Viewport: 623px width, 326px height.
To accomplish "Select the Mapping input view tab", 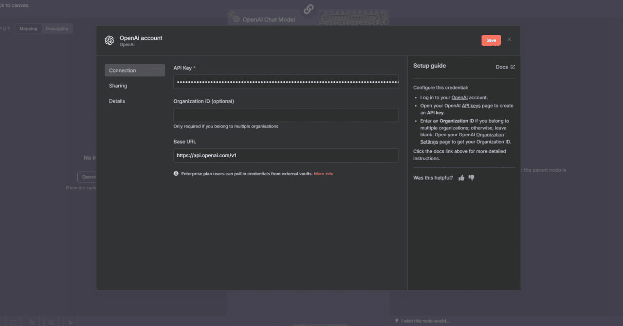I will [28, 29].
